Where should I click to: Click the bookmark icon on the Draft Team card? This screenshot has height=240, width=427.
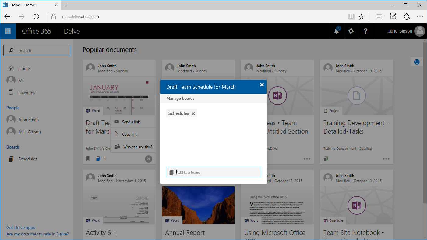click(88, 159)
